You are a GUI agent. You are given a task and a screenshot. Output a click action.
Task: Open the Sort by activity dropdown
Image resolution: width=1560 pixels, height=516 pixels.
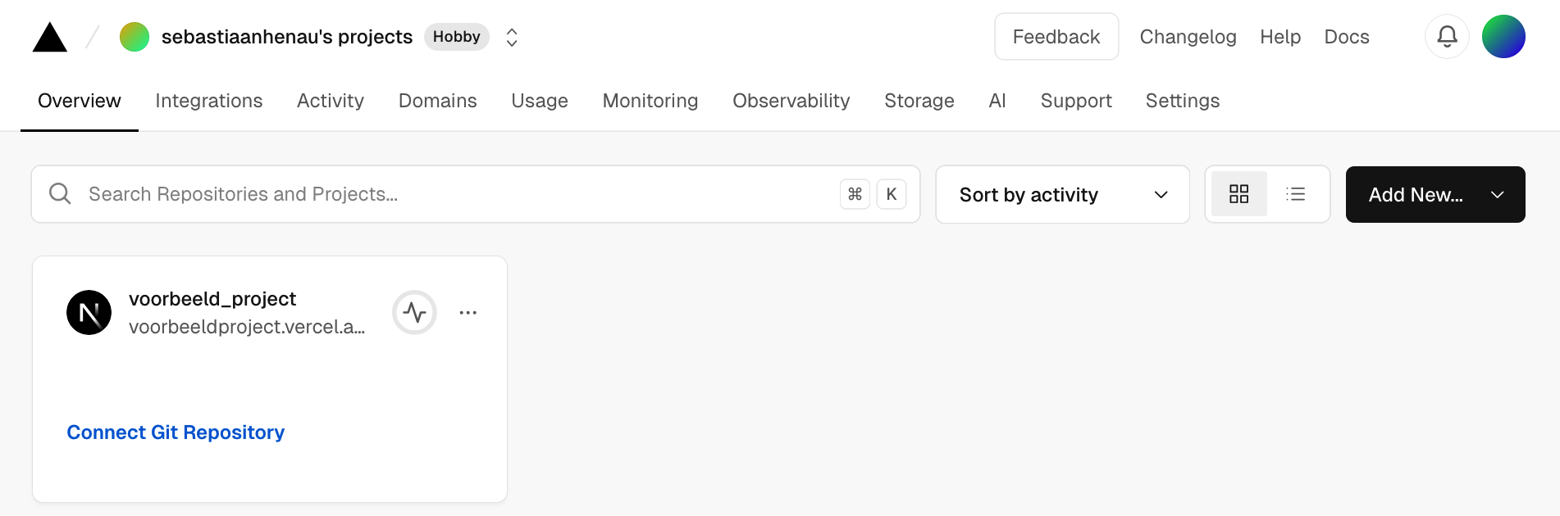pyautogui.click(x=1062, y=194)
